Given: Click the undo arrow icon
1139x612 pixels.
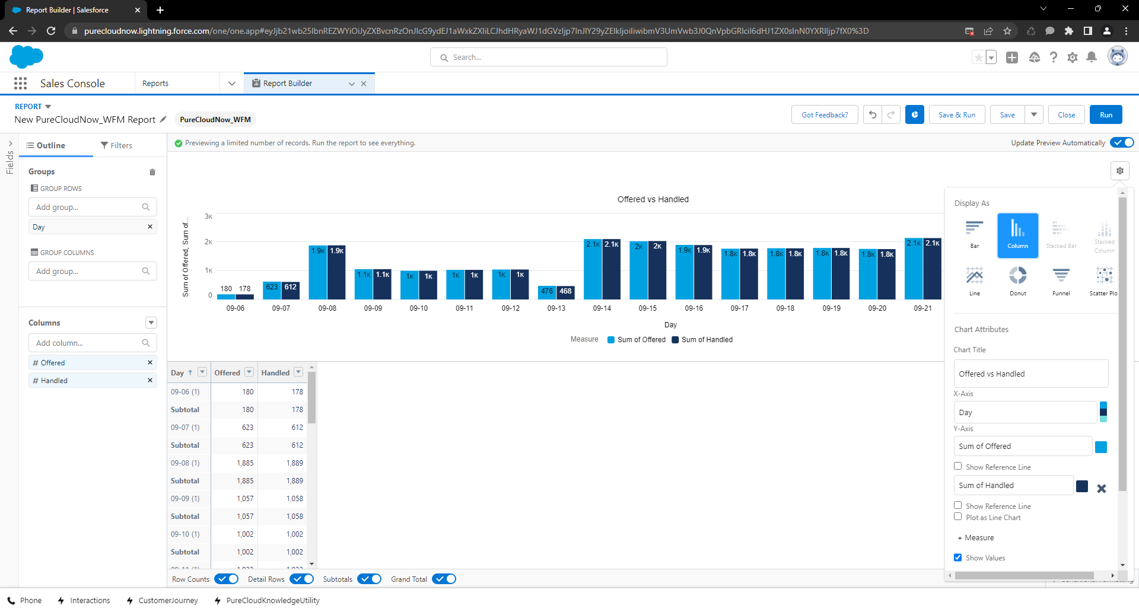Looking at the screenshot, I should (873, 115).
